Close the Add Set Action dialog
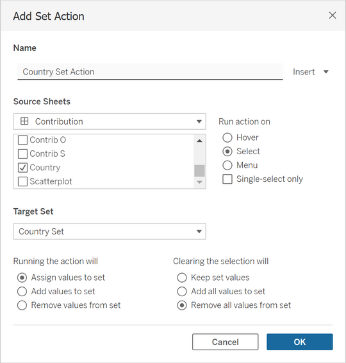Image resolution: width=346 pixels, height=363 pixels. (333, 15)
